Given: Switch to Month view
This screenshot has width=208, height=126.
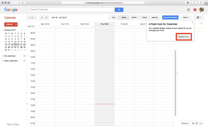Looking at the screenshot, I should click(x=134, y=17).
